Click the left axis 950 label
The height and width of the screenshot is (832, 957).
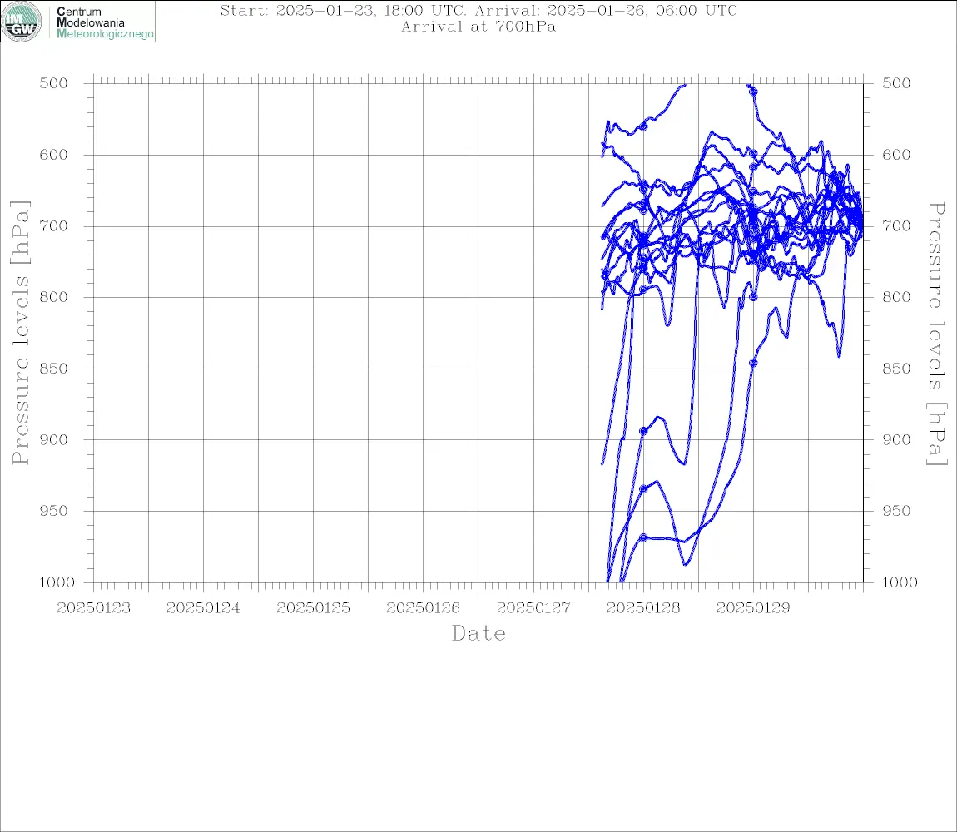[x=53, y=510]
